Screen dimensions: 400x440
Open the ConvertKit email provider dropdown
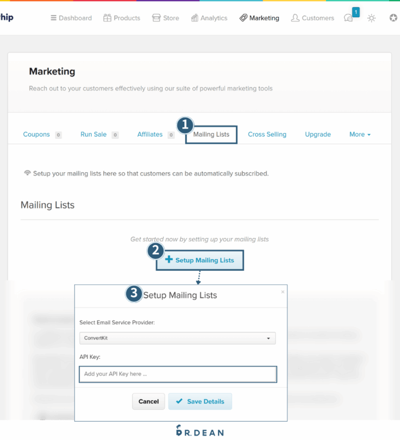(x=177, y=338)
